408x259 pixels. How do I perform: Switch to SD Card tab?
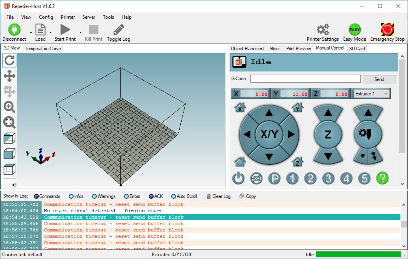click(357, 49)
